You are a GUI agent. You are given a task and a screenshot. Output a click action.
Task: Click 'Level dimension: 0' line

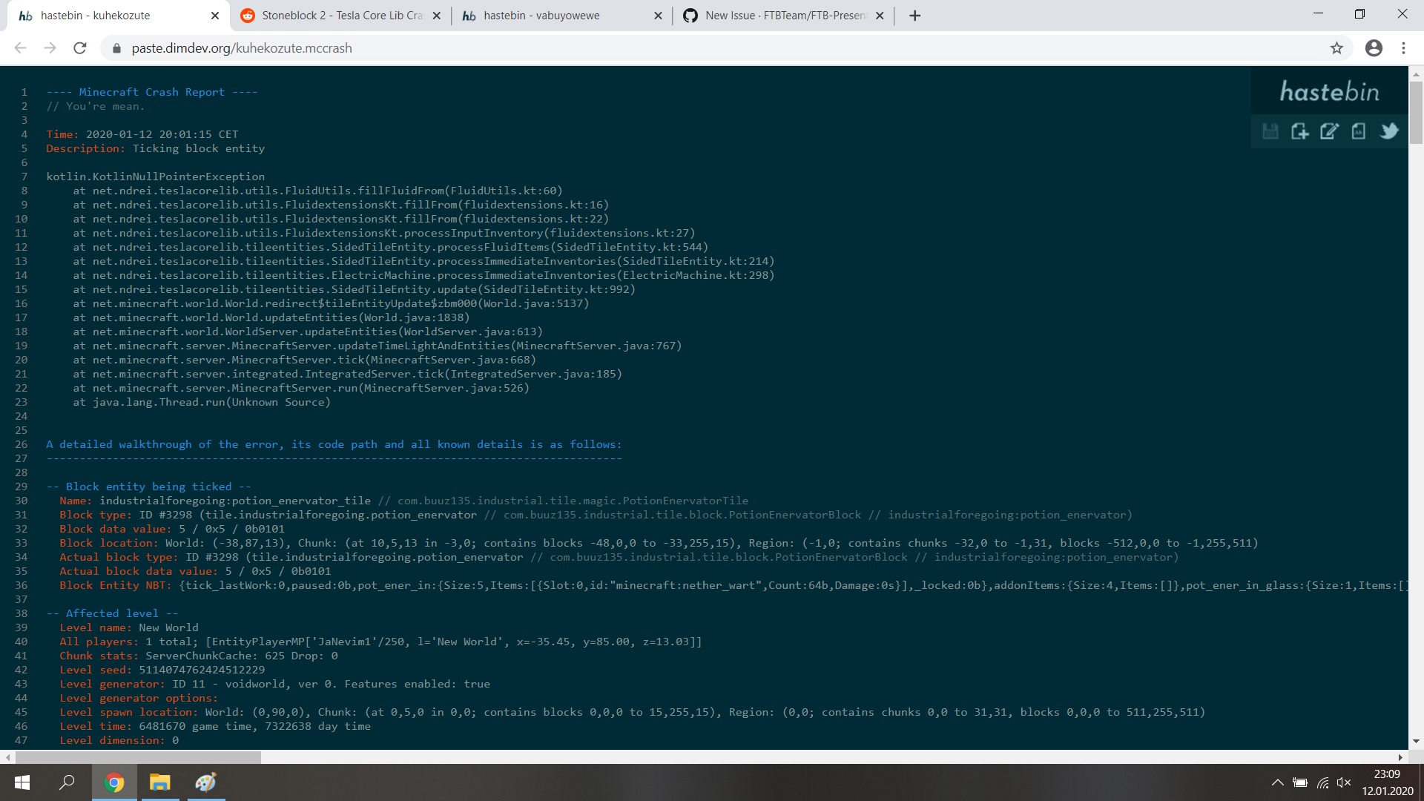[119, 740]
